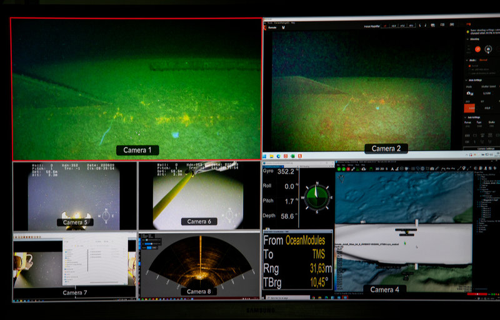Select the Manual mode radio button
This screenshot has width=500, height=320.
click(x=469, y=65)
